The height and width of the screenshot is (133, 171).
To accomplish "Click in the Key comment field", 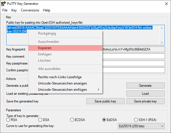I will pos(134,56).
